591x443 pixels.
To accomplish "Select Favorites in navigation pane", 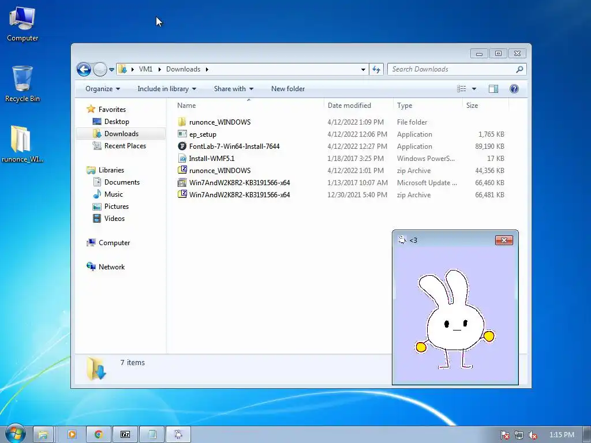I will point(112,110).
